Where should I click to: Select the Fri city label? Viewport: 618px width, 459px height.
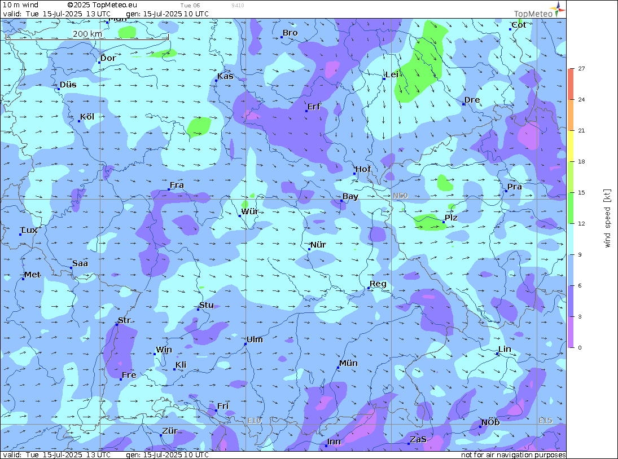tap(223, 406)
